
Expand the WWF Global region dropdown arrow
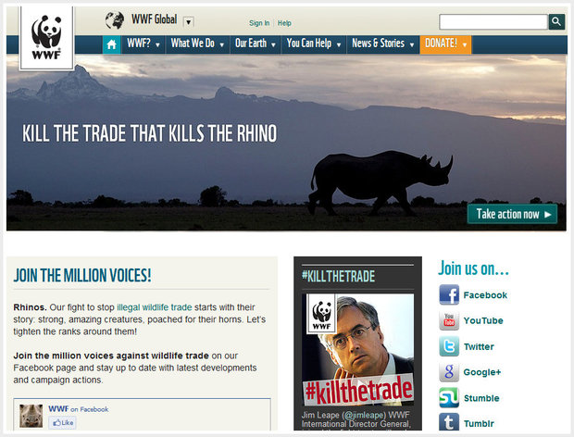[x=188, y=22]
